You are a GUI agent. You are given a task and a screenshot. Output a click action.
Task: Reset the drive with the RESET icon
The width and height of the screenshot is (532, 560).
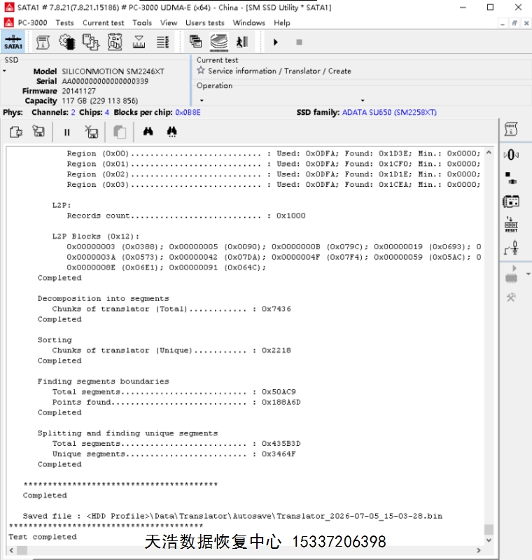[x=511, y=225]
